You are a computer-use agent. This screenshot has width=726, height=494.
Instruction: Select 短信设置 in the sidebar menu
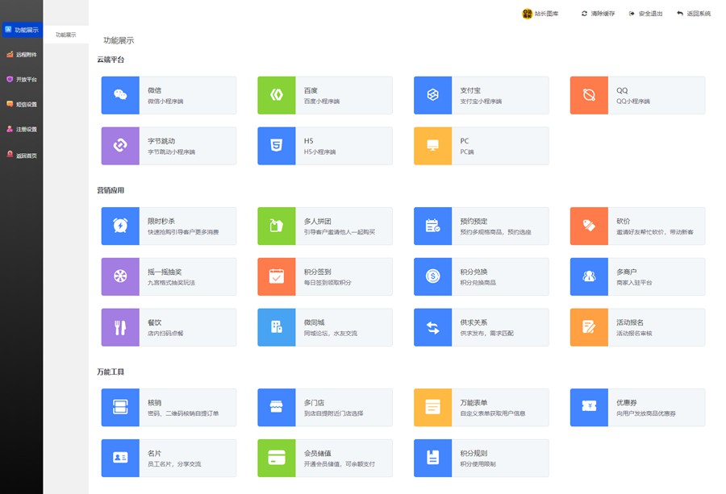coord(21,104)
